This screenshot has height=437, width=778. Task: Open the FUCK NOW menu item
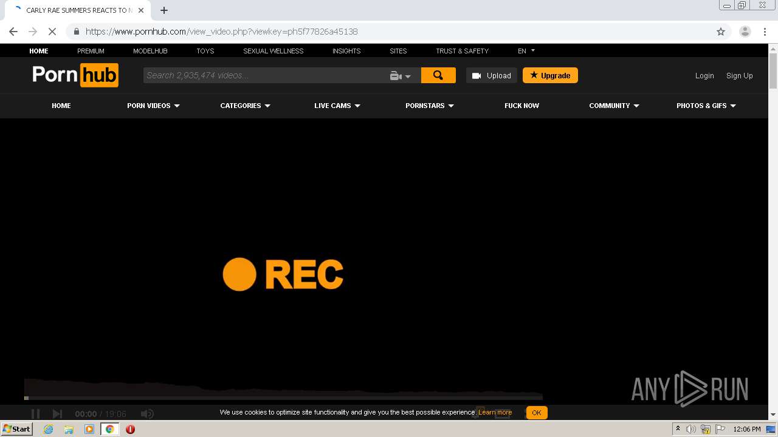pyautogui.click(x=522, y=106)
